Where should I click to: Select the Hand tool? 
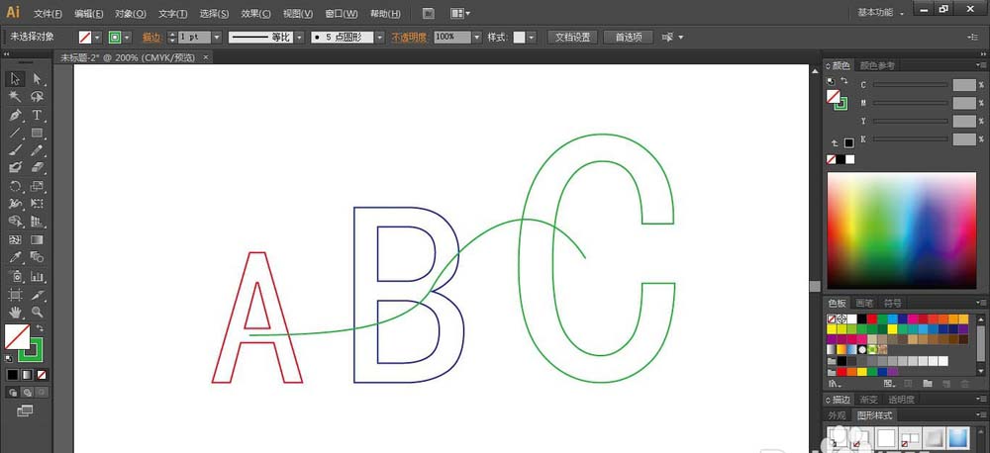click(x=15, y=313)
